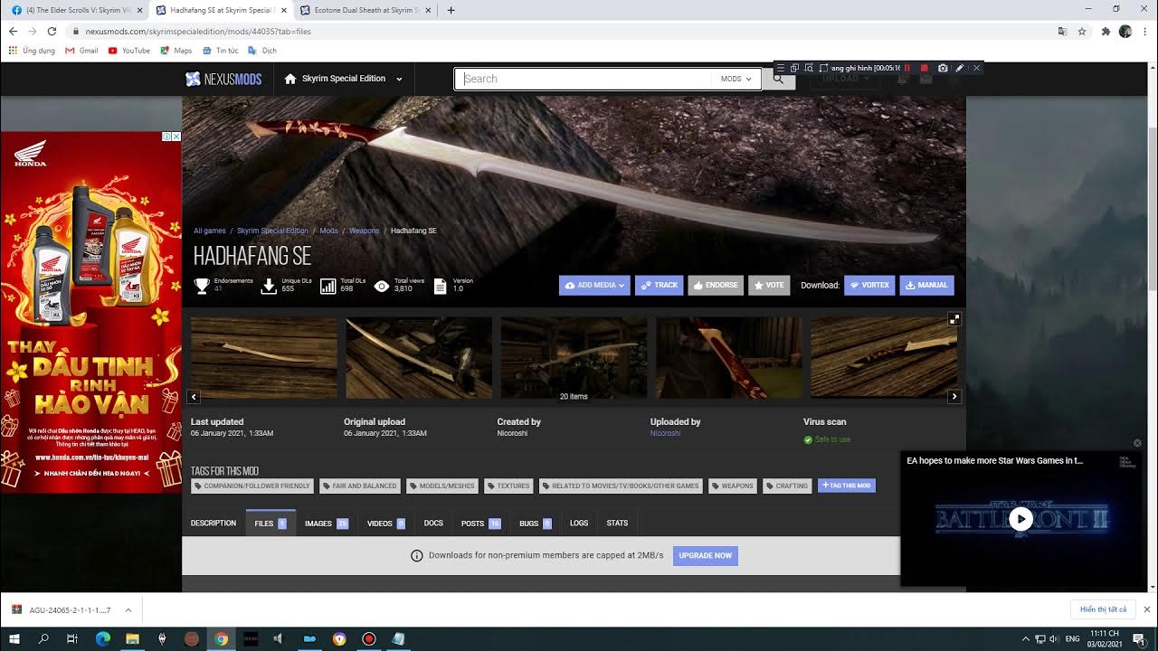Pause the screen recording
The height and width of the screenshot is (651, 1158).
tap(907, 68)
